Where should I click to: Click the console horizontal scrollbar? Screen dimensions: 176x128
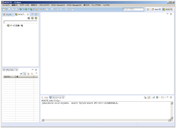(106, 120)
